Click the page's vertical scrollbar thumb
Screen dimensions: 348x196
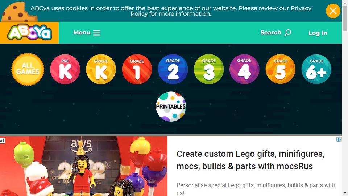click(345, 19)
